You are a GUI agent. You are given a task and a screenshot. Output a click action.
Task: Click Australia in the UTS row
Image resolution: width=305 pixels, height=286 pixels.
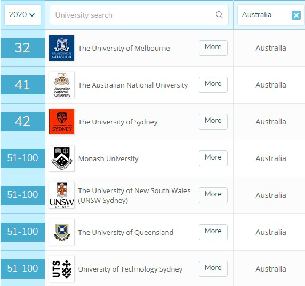coord(271,269)
